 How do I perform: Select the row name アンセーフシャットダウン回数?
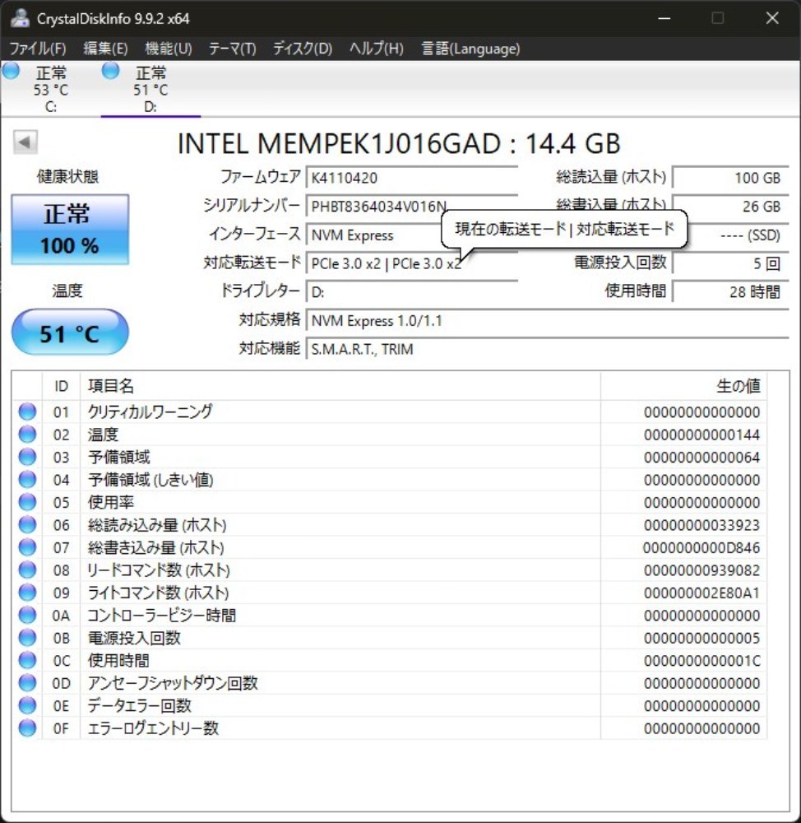(173, 683)
